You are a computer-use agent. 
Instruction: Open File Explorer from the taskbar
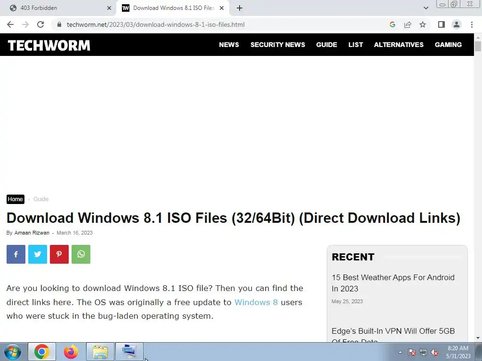[x=100, y=352]
